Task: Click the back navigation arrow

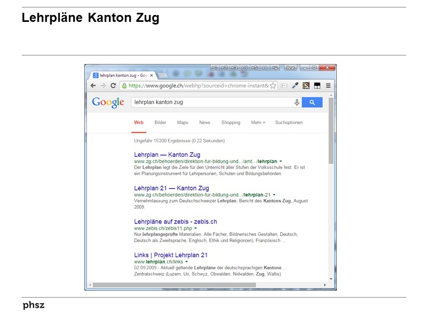Action: (x=93, y=85)
